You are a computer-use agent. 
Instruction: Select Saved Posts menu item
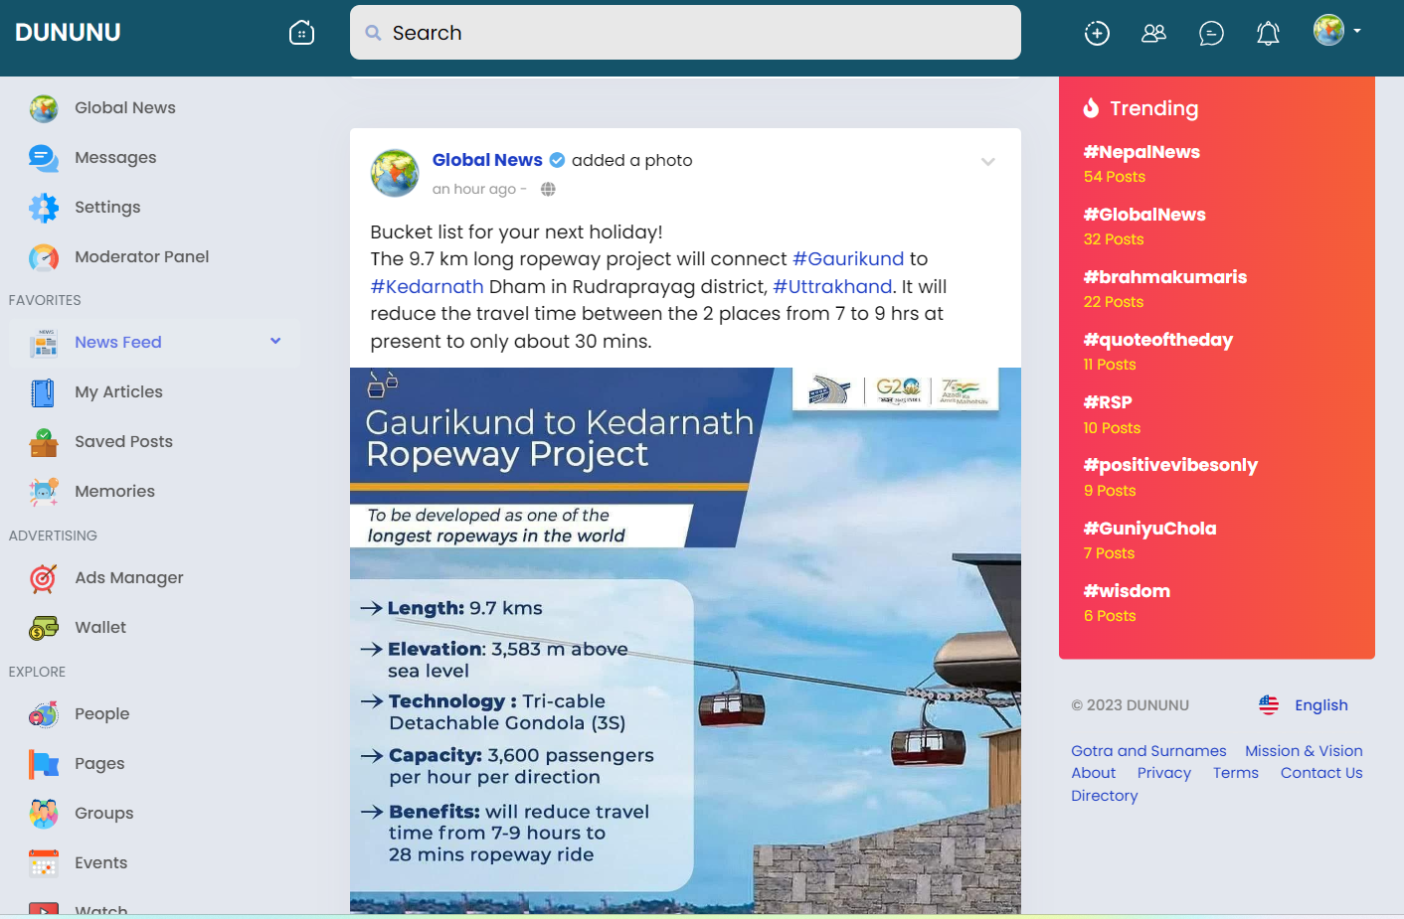point(123,442)
